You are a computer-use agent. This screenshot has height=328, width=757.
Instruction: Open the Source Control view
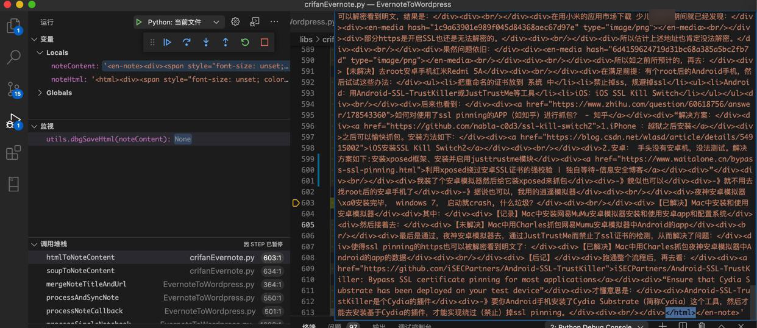point(13,89)
